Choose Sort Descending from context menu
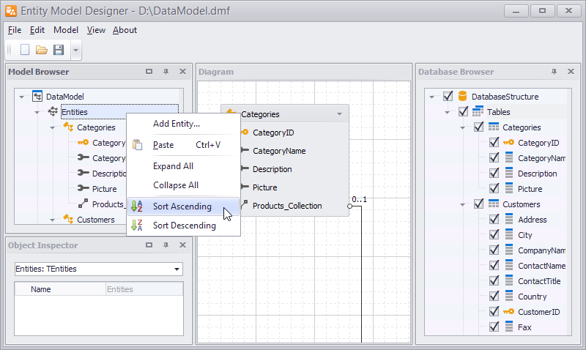 pos(184,226)
